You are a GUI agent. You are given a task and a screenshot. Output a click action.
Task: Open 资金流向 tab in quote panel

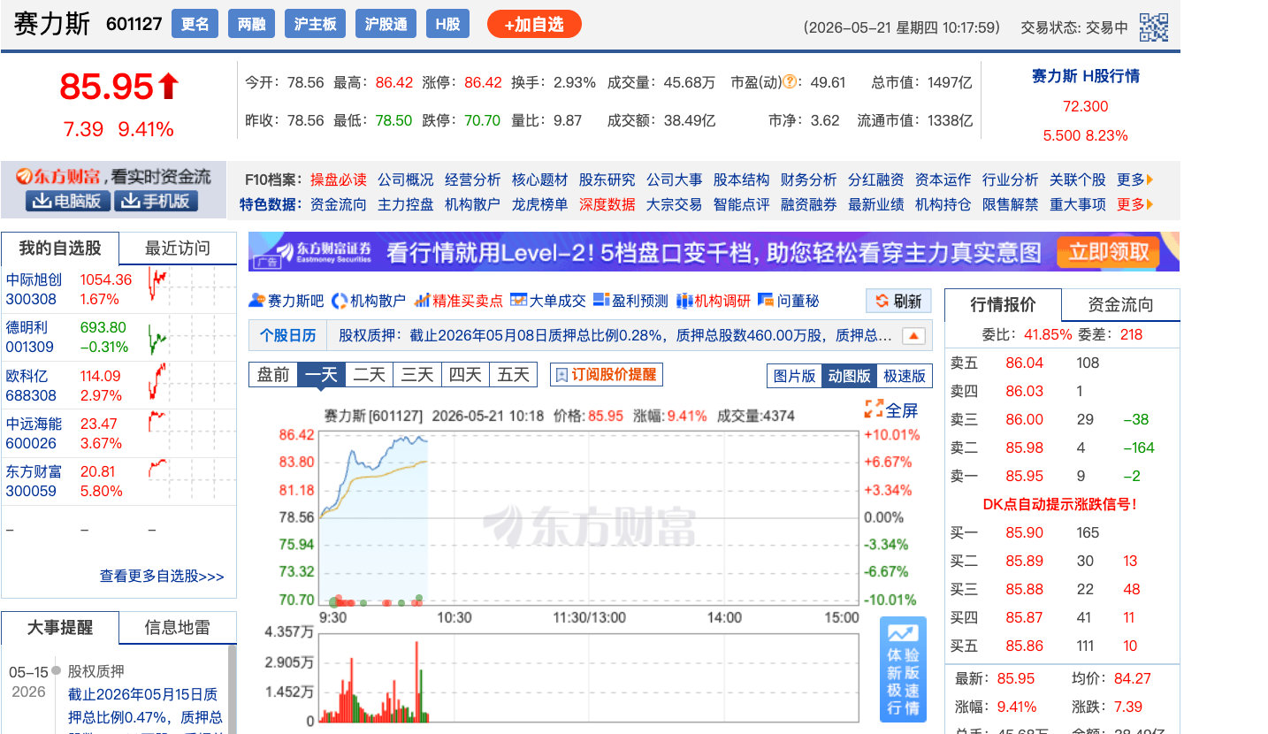[x=1120, y=304]
